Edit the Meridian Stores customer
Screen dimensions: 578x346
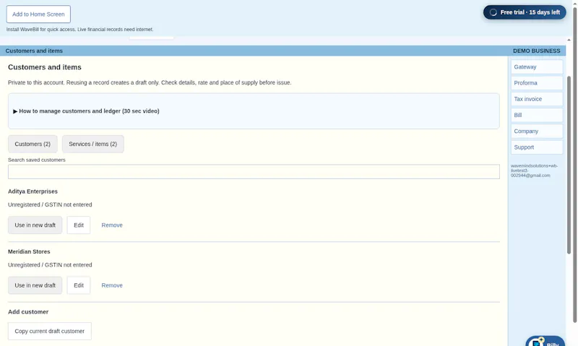[79, 285]
